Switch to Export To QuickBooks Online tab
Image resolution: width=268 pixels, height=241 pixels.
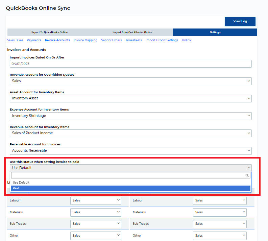(50, 32)
